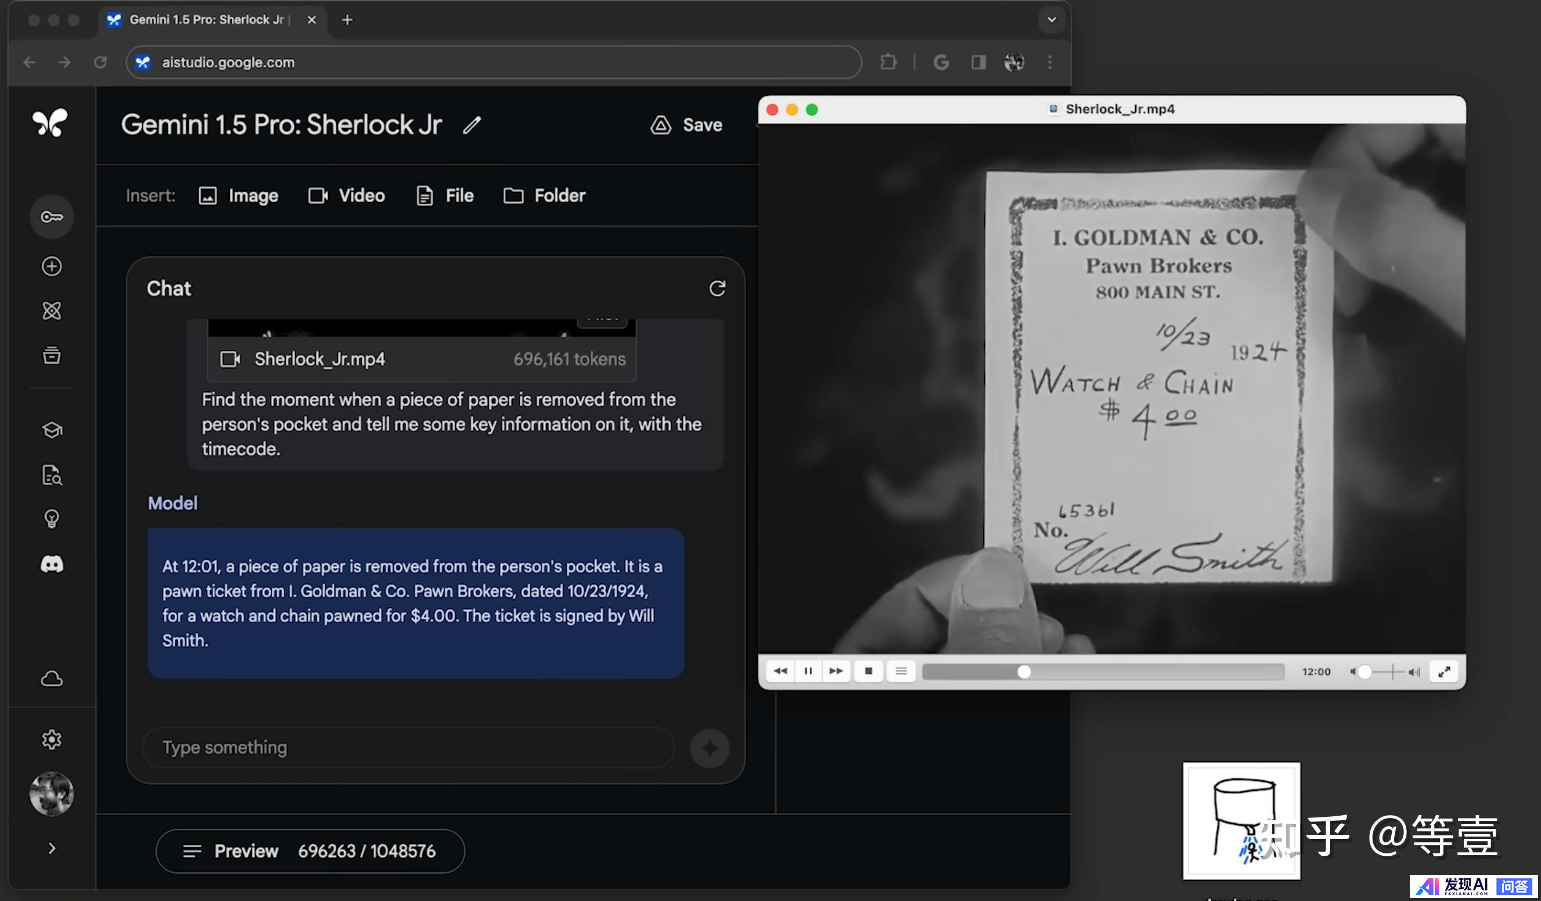Open the library stack sidebar icon
1541x901 pixels.
[51, 355]
